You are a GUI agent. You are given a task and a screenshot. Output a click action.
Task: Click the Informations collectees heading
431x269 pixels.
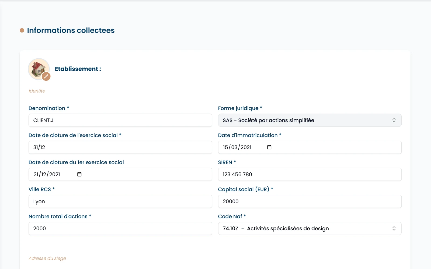(71, 30)
